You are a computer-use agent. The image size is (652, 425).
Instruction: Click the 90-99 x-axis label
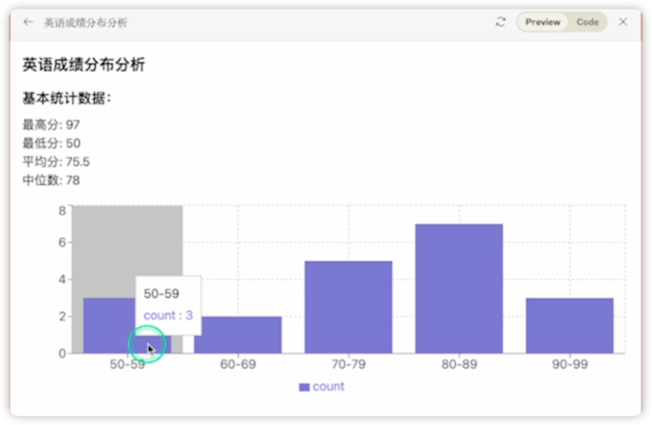(x=569, y=365)
